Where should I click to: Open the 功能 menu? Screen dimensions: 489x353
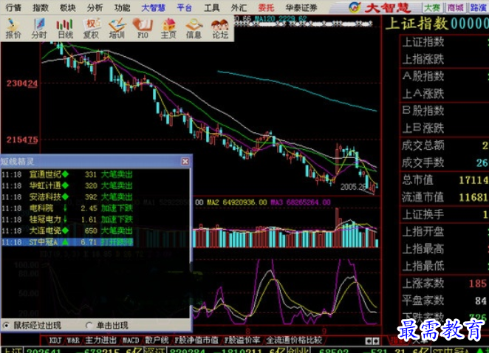tap(122, 7)
